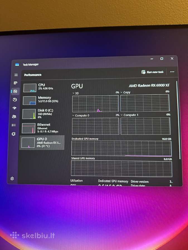This screenshot has height=250, width=188.
Task: Open the App history page icon
Action: [15, 100]
